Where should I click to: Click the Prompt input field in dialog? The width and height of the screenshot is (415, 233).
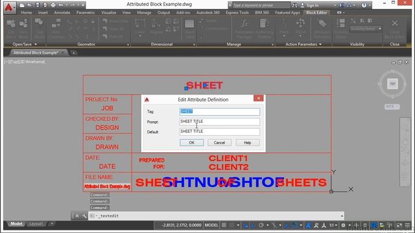click(x=220, y=122)
